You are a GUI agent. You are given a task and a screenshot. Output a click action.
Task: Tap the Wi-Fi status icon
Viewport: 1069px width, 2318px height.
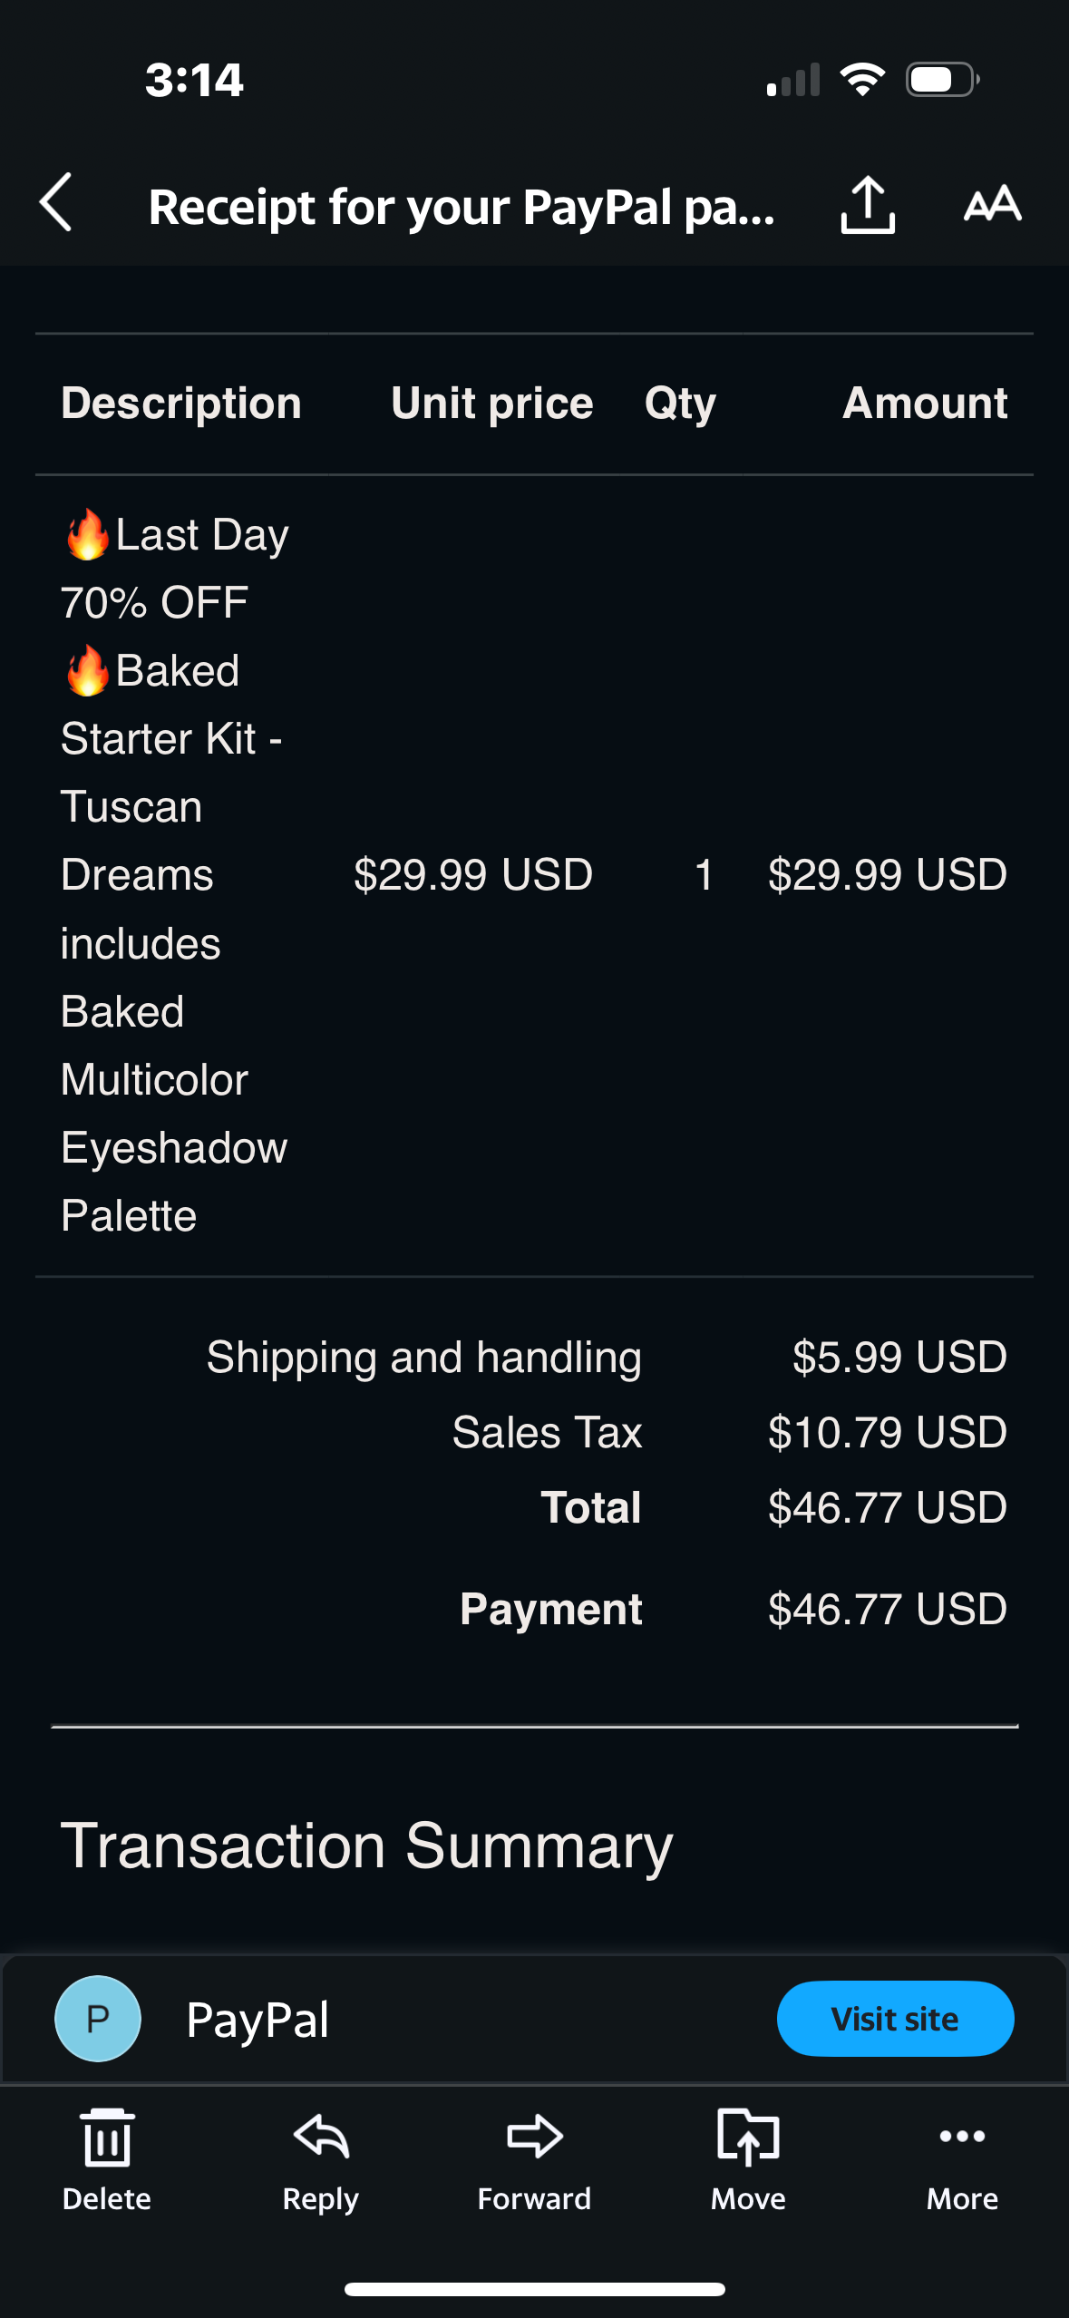click(x=862, y=80)
